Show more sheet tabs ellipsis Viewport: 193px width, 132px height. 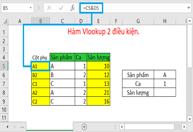pos(22,127)
